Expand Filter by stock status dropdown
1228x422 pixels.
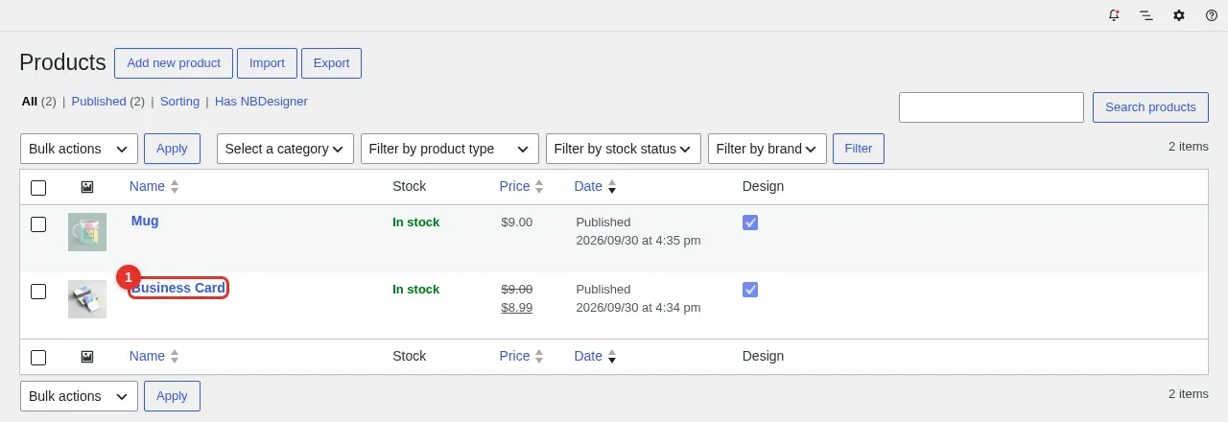(623, 149)
